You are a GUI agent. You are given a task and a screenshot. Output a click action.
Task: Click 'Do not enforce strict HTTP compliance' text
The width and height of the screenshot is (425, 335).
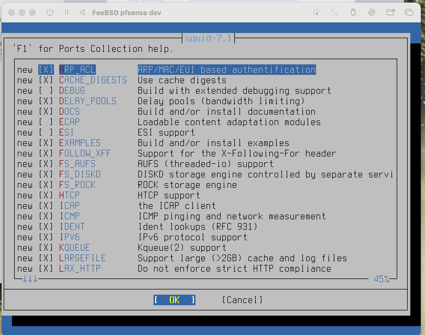click(x=235, y=269)
